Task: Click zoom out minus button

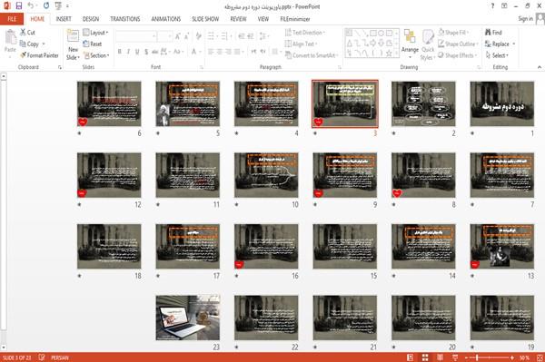Action: tap(467, 357)
